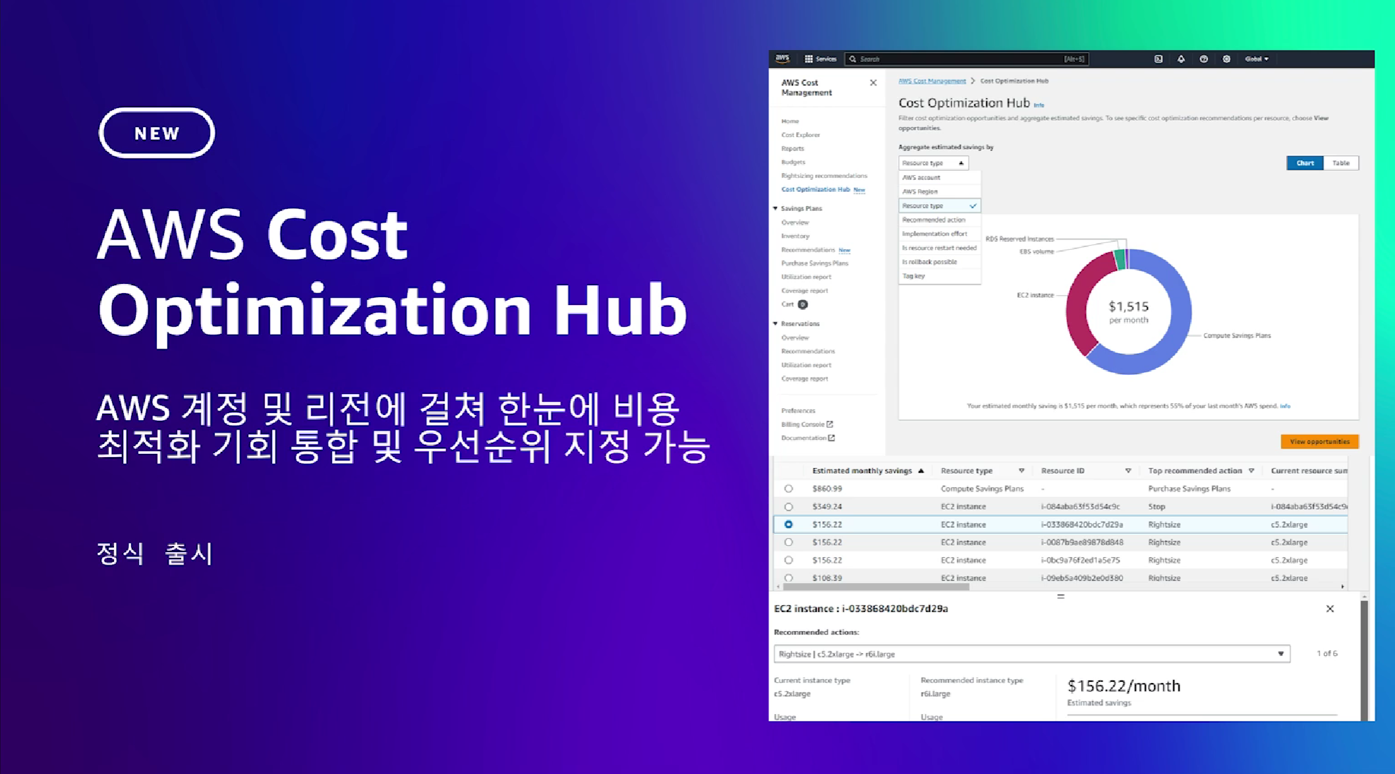Click the Cart badge icon

click(x=803, y=304)
